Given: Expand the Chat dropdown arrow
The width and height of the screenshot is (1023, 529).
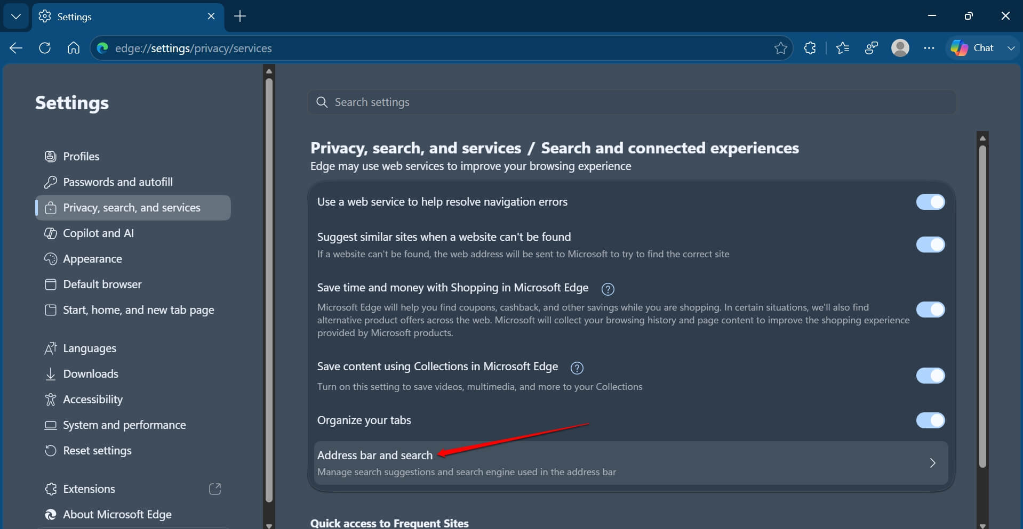Looking at the screenshot, I should point(1011,48).
